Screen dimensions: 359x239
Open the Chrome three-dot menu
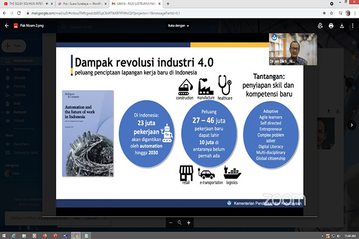tap(355, 13)
